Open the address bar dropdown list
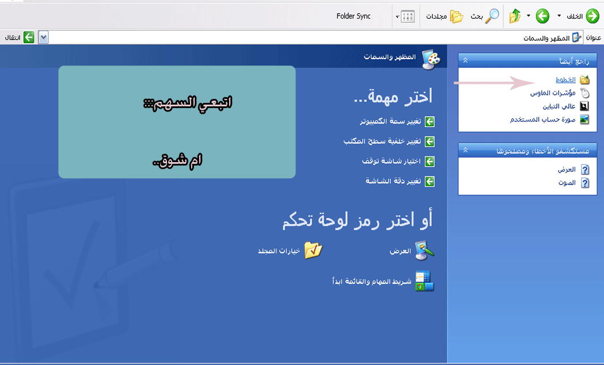 43,37
